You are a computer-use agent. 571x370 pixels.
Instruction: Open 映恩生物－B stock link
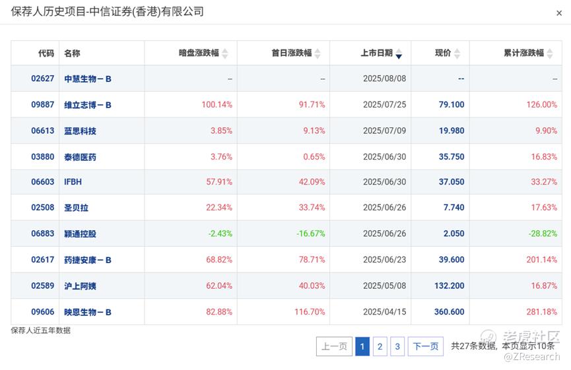[88, 312]
